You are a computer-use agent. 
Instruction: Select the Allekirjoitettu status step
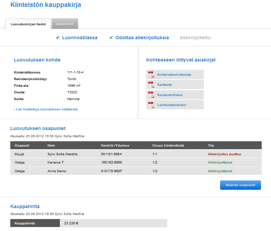click(195, 38)
